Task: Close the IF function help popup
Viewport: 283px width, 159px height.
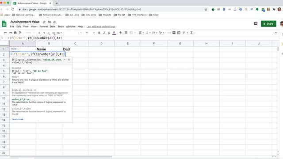Action: [x=69, y=60]
